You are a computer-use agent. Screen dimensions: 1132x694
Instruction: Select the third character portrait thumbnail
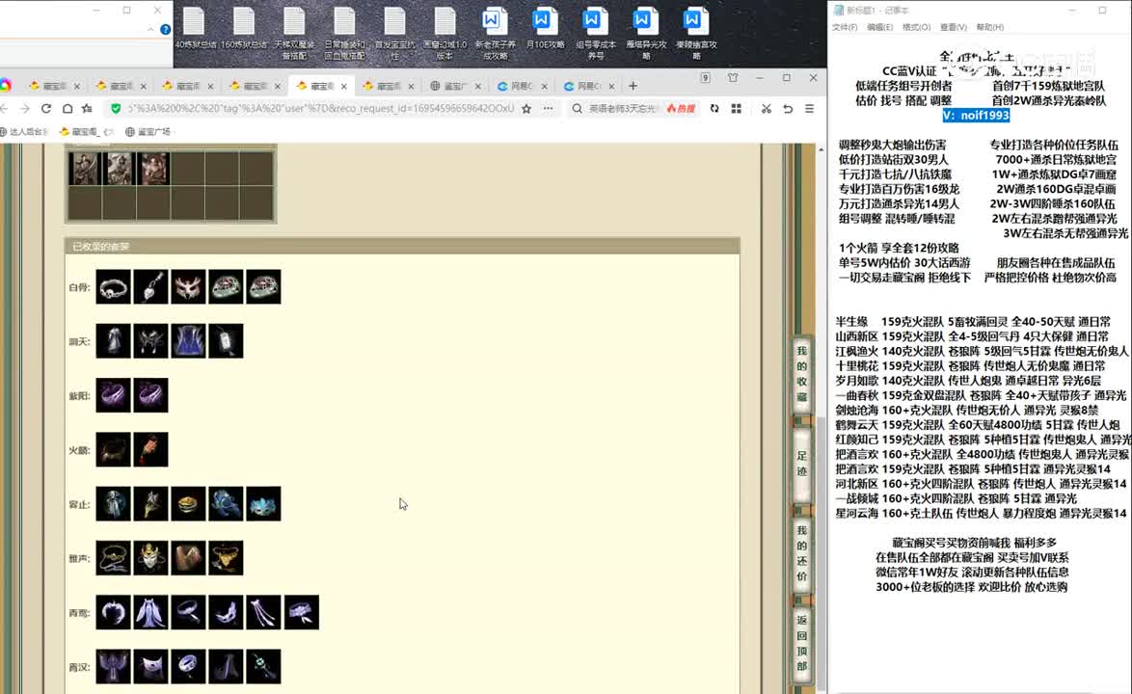(153, 169)
